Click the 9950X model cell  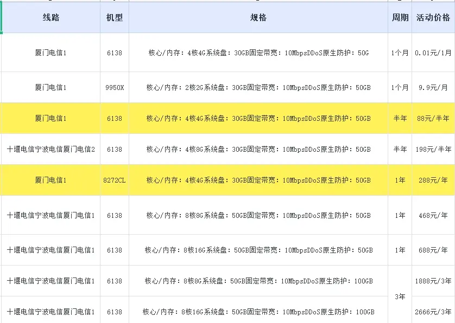coord(115,87)
